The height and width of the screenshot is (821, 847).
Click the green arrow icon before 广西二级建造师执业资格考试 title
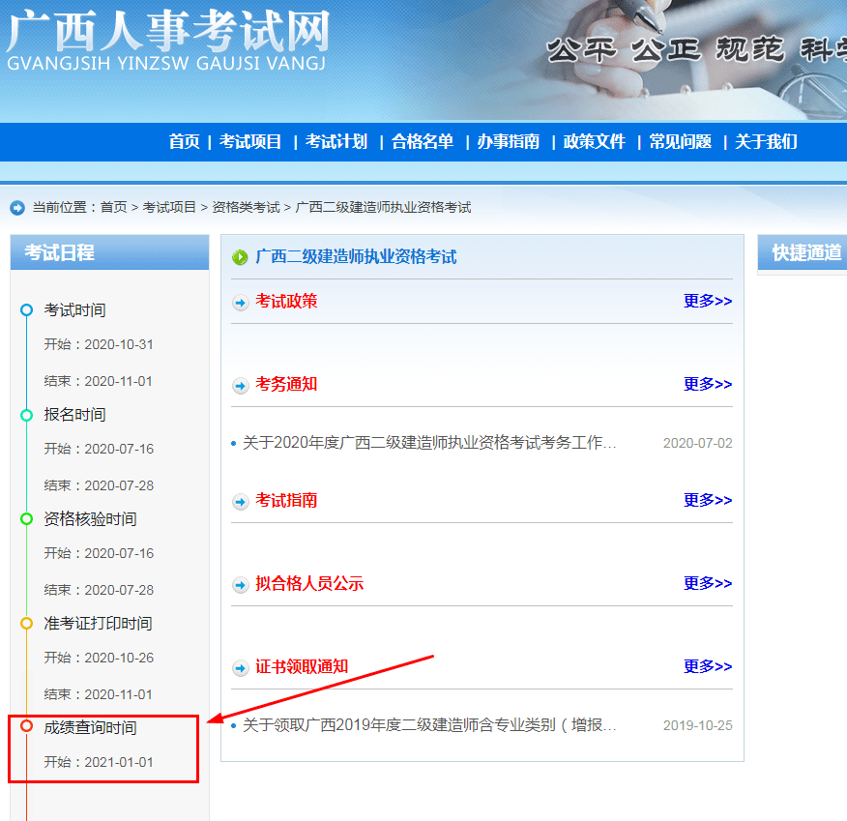tap(239, 255)
